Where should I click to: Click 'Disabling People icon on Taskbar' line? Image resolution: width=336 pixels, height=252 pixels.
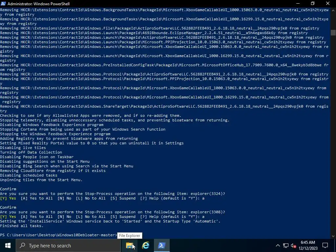37,157
